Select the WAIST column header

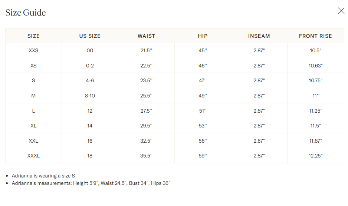146,36
